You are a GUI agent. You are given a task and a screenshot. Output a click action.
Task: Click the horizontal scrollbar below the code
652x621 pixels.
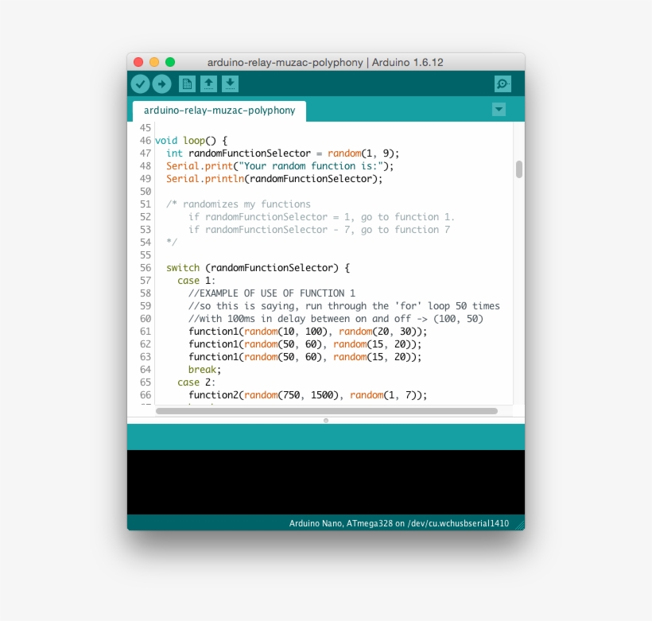point(326,411)
